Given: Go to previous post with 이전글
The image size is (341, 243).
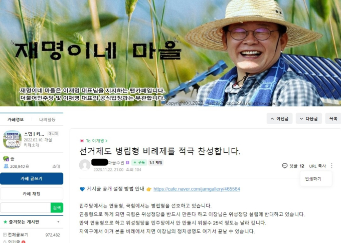Looking at the screenshot, I should [x=279, y=118].
